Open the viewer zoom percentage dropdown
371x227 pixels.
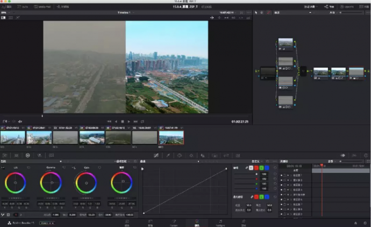[x=6, y=12]
